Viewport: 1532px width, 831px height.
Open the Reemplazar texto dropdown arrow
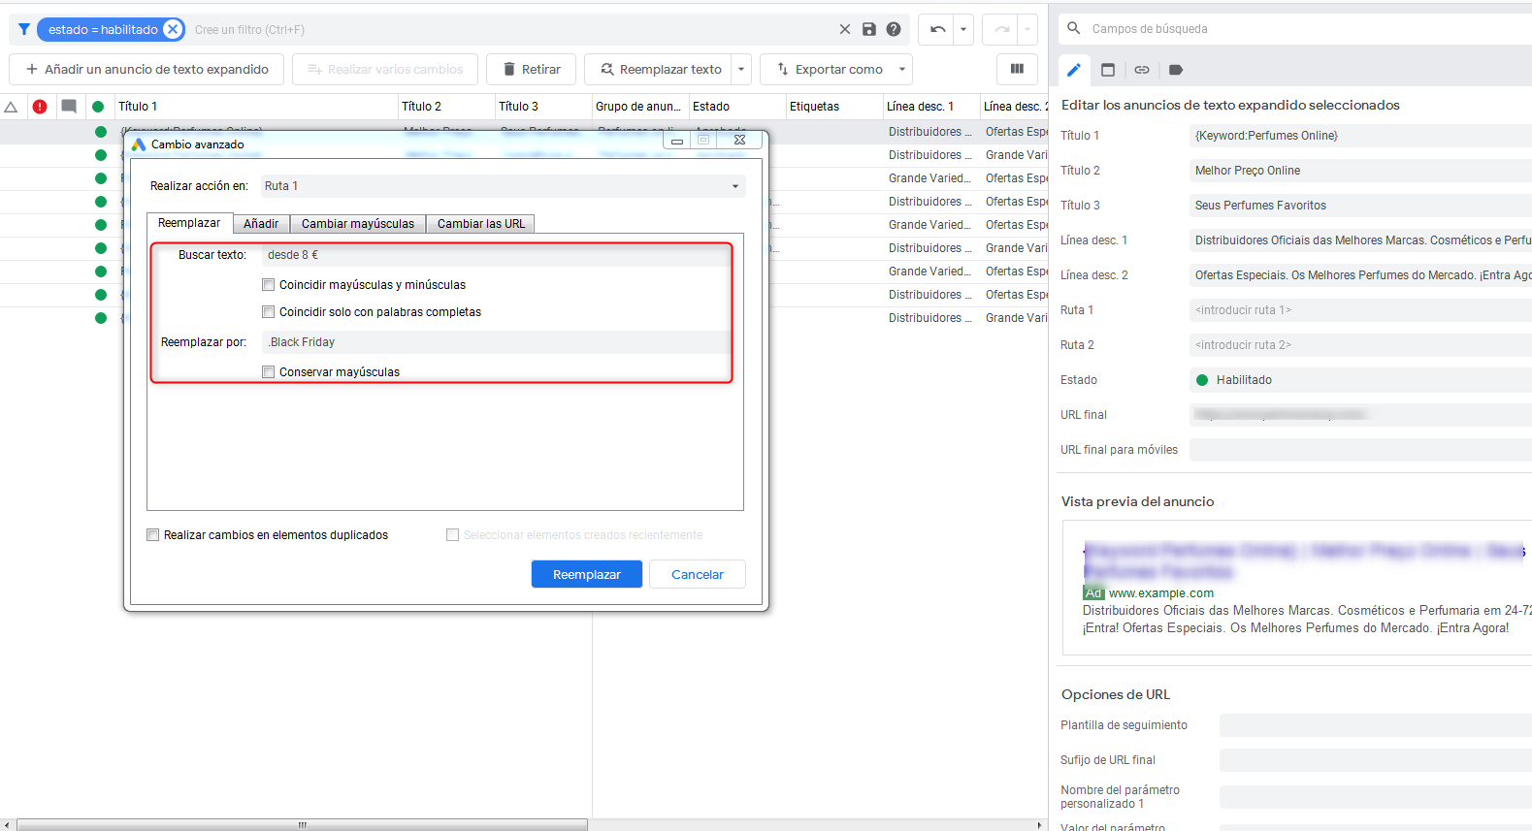(x=741, y=70)
